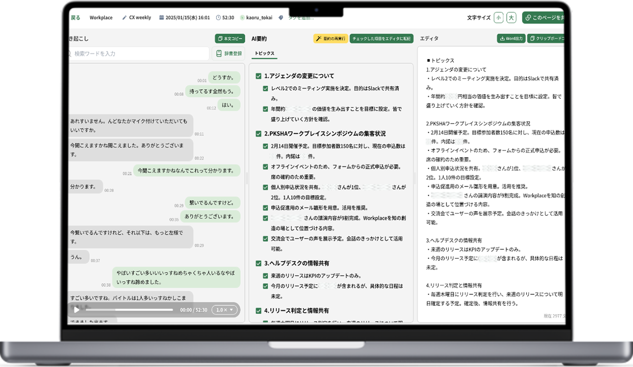Toggle checkbox 申込促進用のメール雛形を用意
Screen dimensions: 633x367
[x=265, y=208]
